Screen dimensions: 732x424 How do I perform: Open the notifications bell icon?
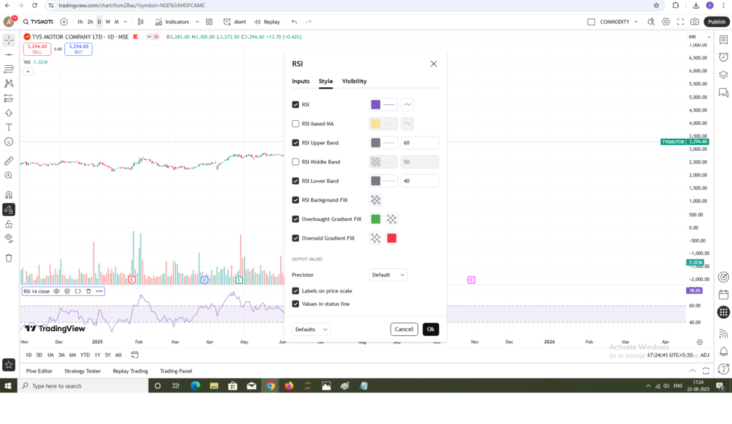click(x=723, y=351)
